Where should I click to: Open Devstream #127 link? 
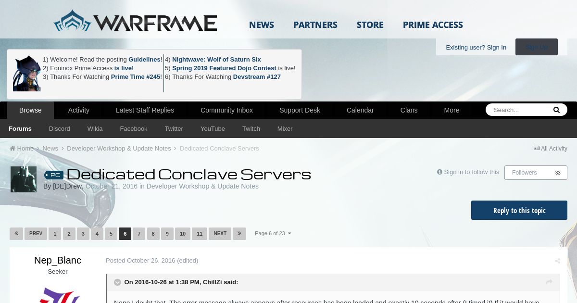click(x=257, y=77)
